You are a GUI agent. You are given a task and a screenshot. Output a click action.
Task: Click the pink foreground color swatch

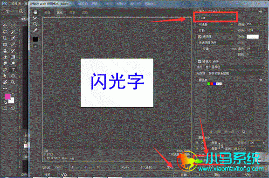point(7,96)
